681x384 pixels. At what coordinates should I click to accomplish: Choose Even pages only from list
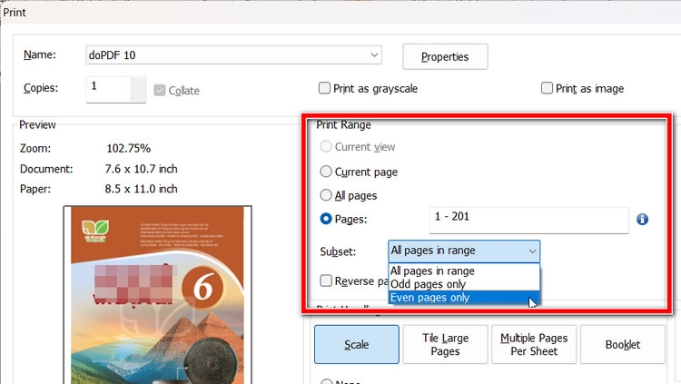point(464,298)
